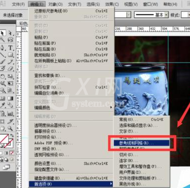The image size is (190, 188).
Task: Select the Mesh tool
Action: click(x=2, y=98)
